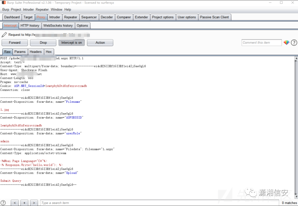Image resolution: width=298 pixels, height=206 pixels.
Task: Click the help question mark near comment field
Action: click(294, 43)
